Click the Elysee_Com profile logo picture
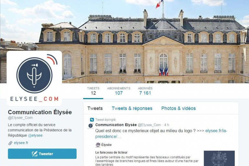 point(34,78)
